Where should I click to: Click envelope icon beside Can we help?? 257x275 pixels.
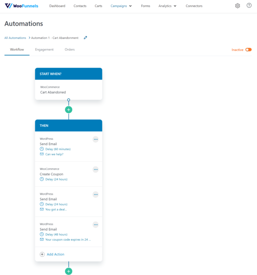[x=42, y=154]
